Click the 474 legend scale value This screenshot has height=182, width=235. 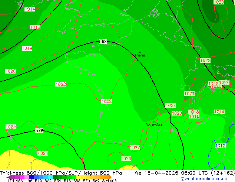coord(11,181)
